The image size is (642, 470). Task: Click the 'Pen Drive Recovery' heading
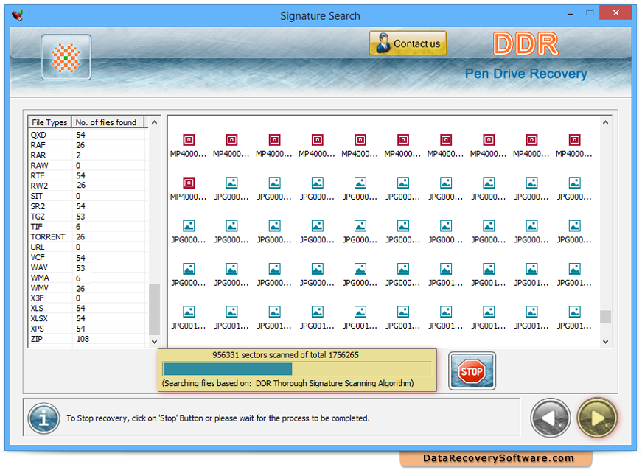point(526,74)
